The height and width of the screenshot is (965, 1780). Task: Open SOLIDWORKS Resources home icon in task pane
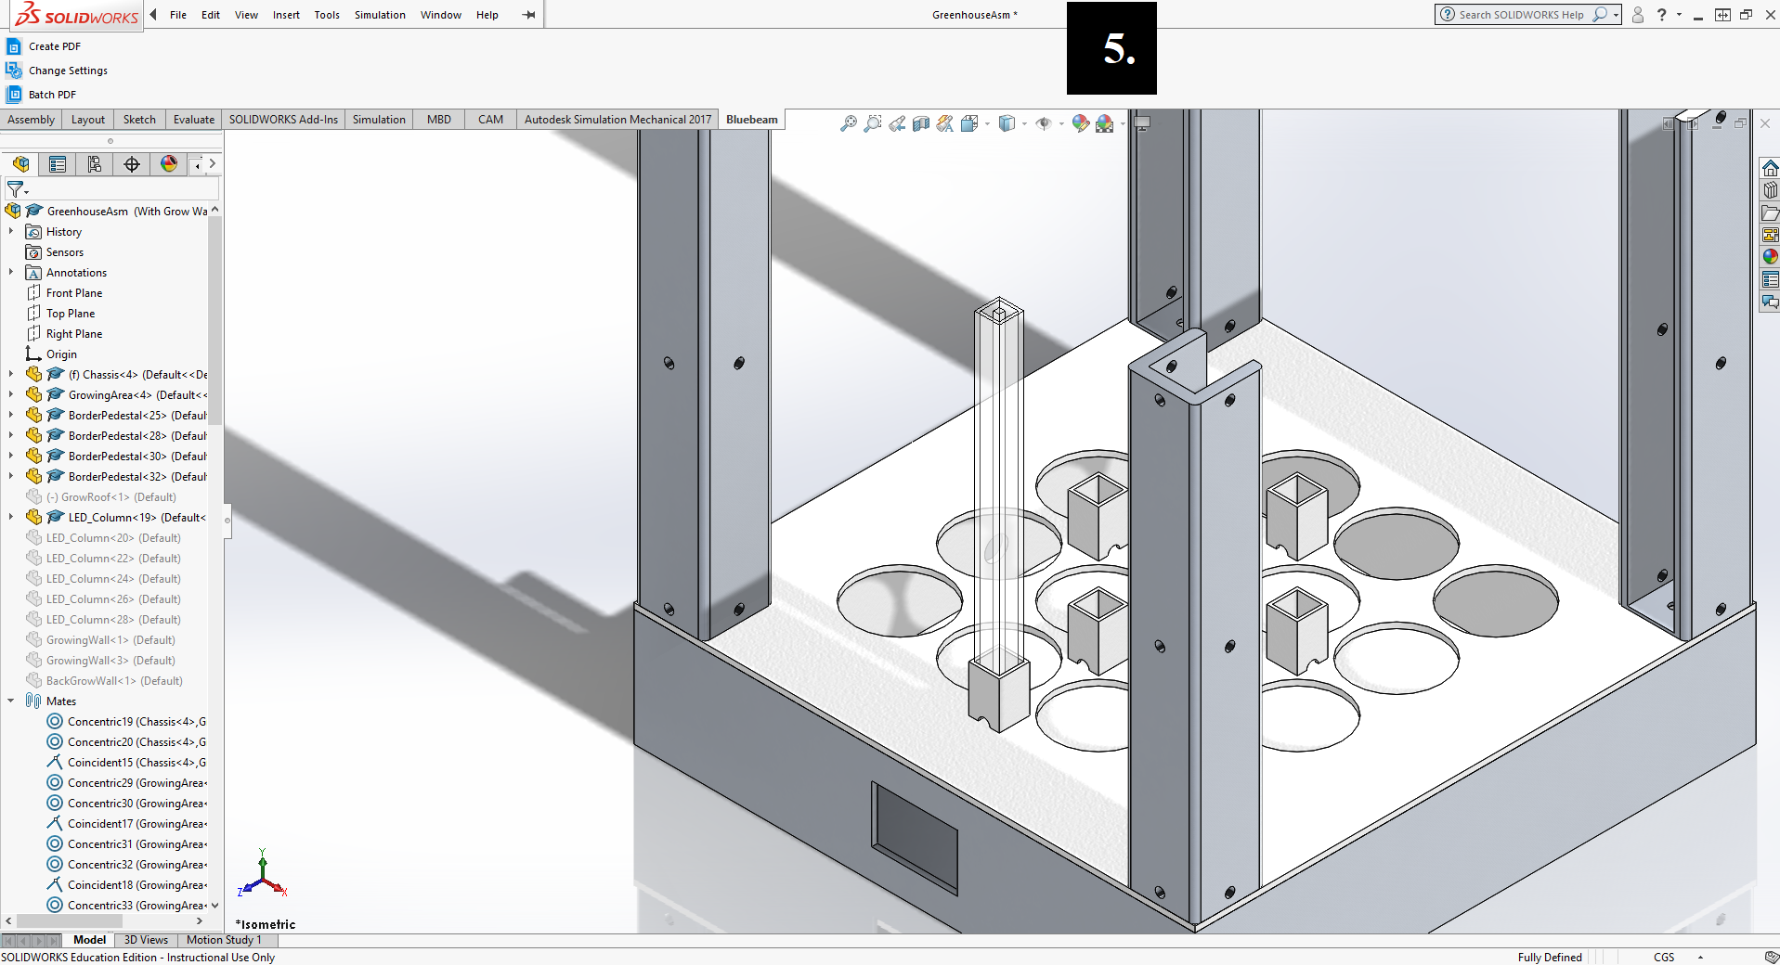point(1771,168)
